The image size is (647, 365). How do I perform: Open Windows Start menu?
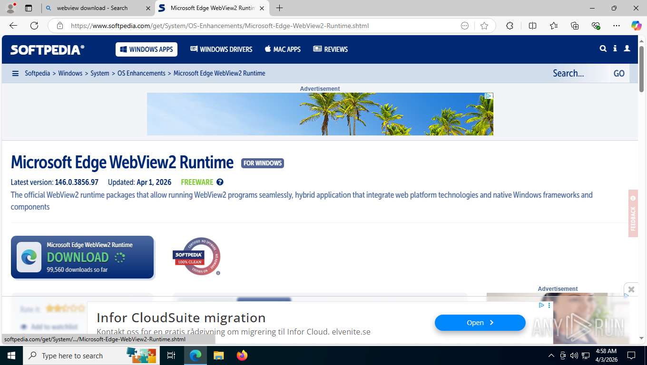(x=11, y=355)
